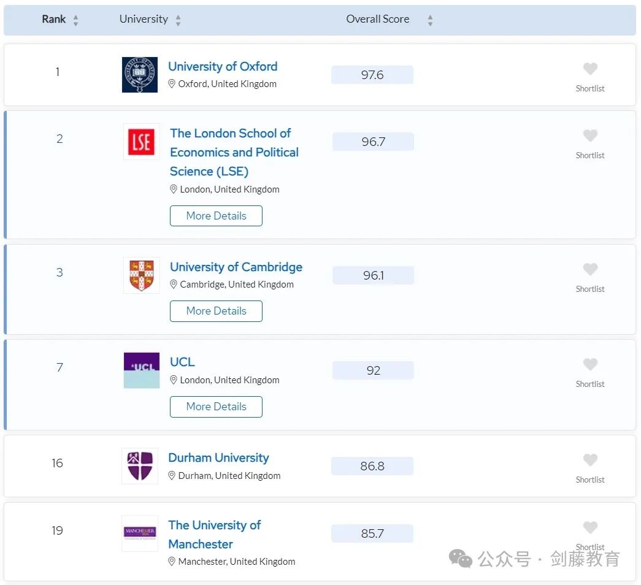Open The University of Manchester link
The height and width of the screenshot is (585, 641).
215,534
